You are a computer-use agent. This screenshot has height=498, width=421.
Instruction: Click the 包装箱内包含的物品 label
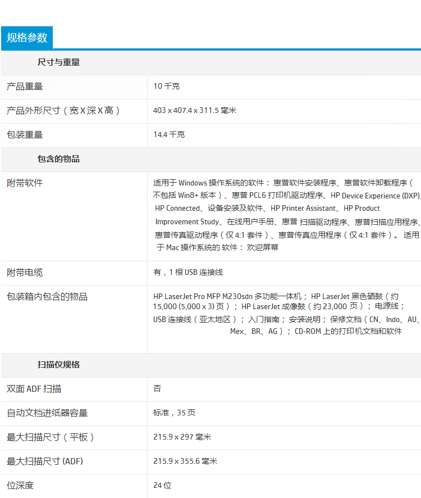tap(47, 297)
